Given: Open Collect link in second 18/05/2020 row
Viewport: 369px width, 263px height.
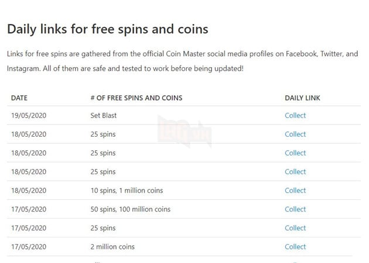Looking at the screenshot, I should click(x=295, y=153).
